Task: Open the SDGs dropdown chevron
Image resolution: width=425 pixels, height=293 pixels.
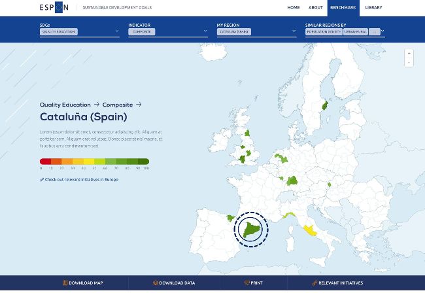Action: coord(117,31)
